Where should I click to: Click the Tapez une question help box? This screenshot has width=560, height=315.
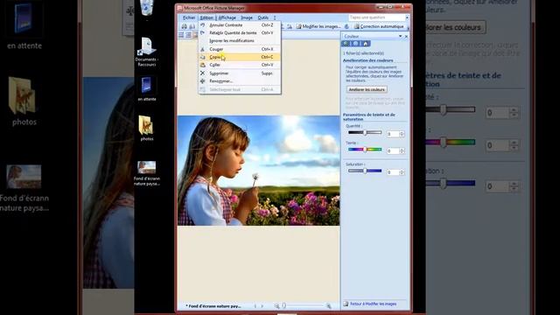[x=376, y=17]
